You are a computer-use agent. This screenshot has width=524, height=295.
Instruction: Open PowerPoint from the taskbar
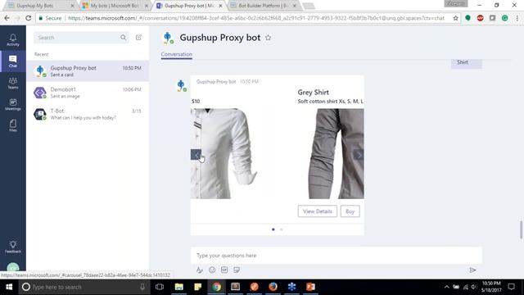click(x=310, y=287)
